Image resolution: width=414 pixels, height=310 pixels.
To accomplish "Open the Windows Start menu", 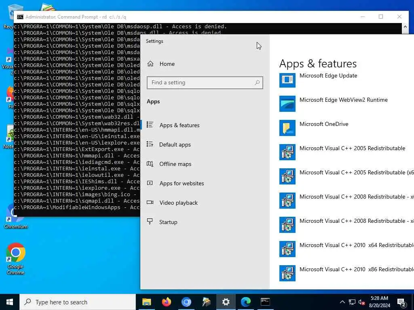I will point(10,302).
